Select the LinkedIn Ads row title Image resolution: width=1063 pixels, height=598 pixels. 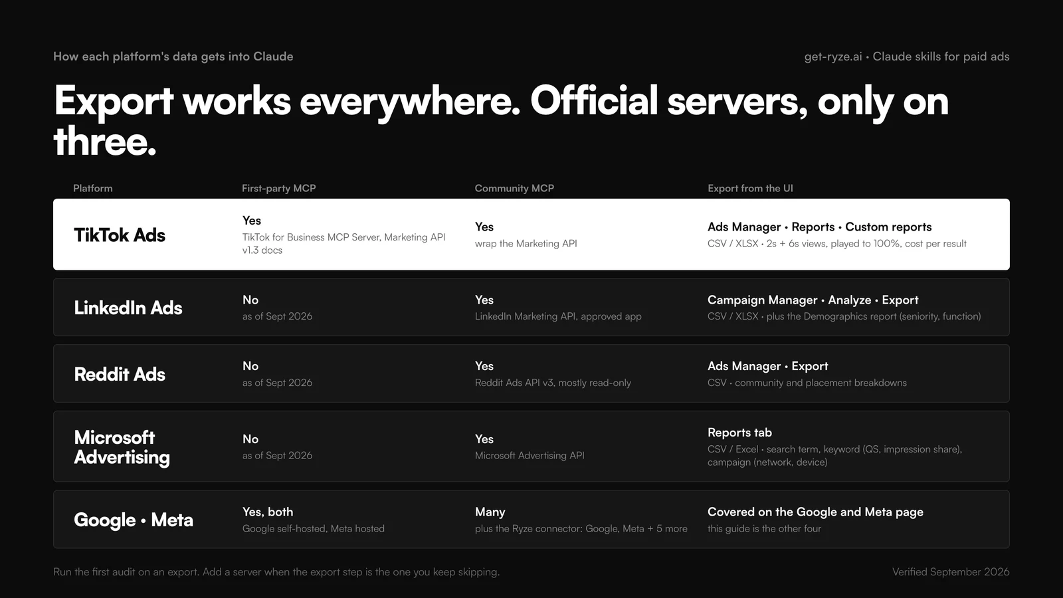(128, 308)
